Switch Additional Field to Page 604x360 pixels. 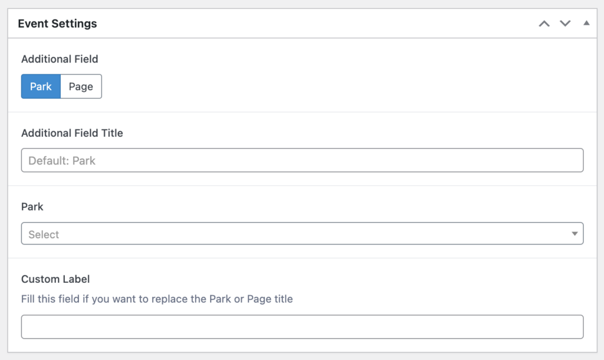point(81,87)
